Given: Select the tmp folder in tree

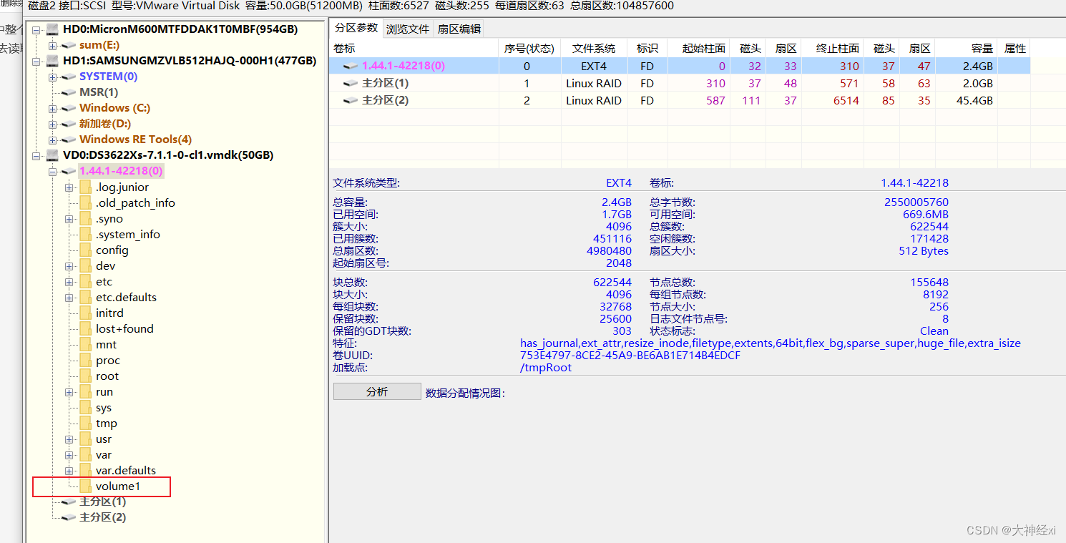Looking at the screenshot, I should tap(107, 424).
